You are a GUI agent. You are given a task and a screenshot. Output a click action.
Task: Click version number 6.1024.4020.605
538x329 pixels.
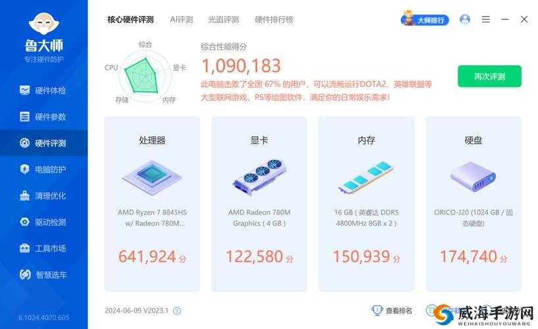coord(44,318)
